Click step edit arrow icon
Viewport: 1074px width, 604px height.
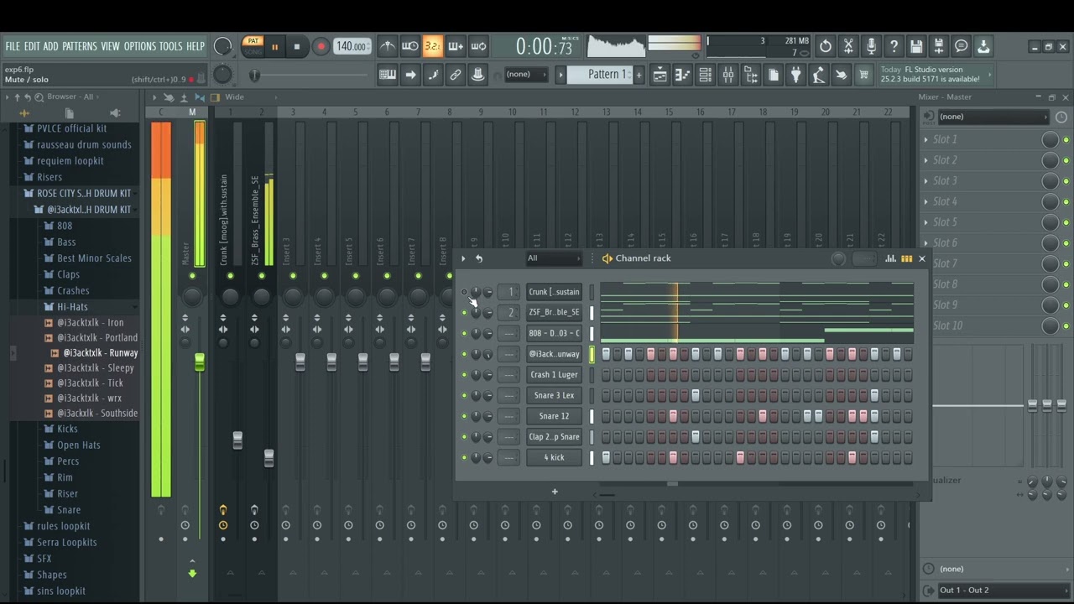409,75
